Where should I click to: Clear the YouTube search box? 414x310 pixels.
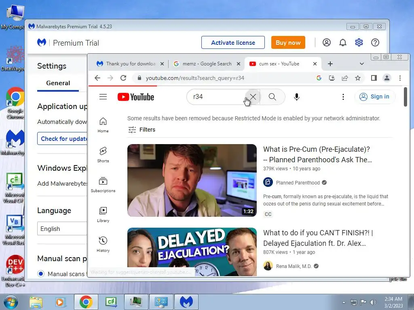tap(253, 97)
